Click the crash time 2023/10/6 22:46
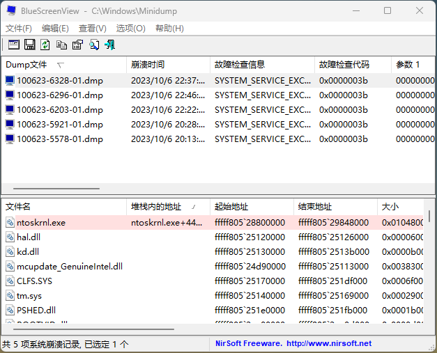Viewport: 437px width, 353px height. pyautogui.click(x=168, y=95)
